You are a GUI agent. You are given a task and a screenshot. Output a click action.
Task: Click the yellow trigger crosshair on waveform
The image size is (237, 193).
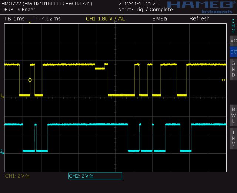pos(30,80)
